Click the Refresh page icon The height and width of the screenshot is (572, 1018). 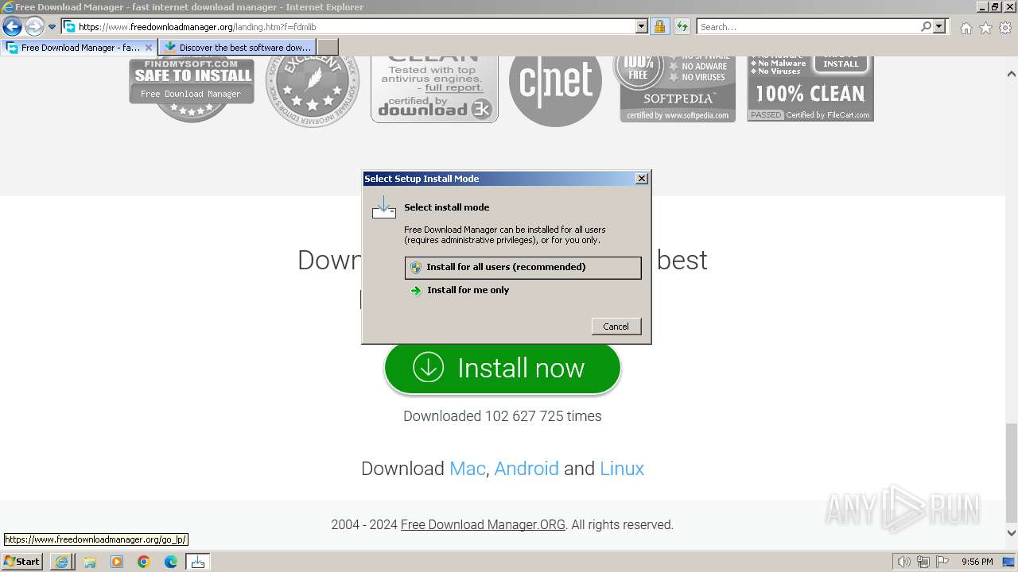tap(682, 27)
